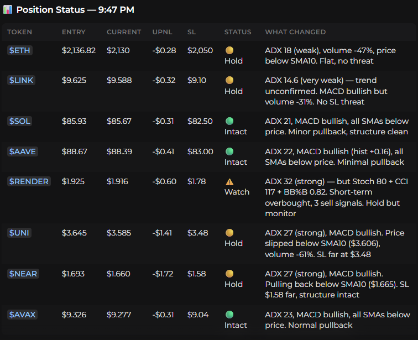418x340 pixels.
Task: Click the yellow Hold dot in $LINK row
Action: point(229,80)
